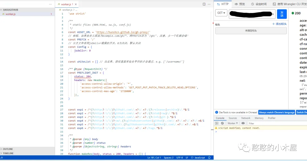Click Always match Chrome's language button
The width and height of the screenshot is (307, 161).
click(276, 112)
